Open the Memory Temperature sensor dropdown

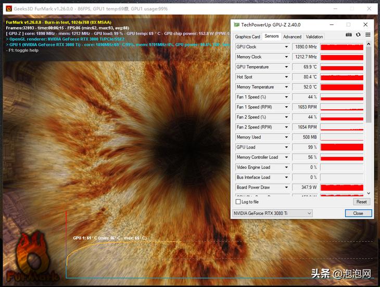point(286,87)
